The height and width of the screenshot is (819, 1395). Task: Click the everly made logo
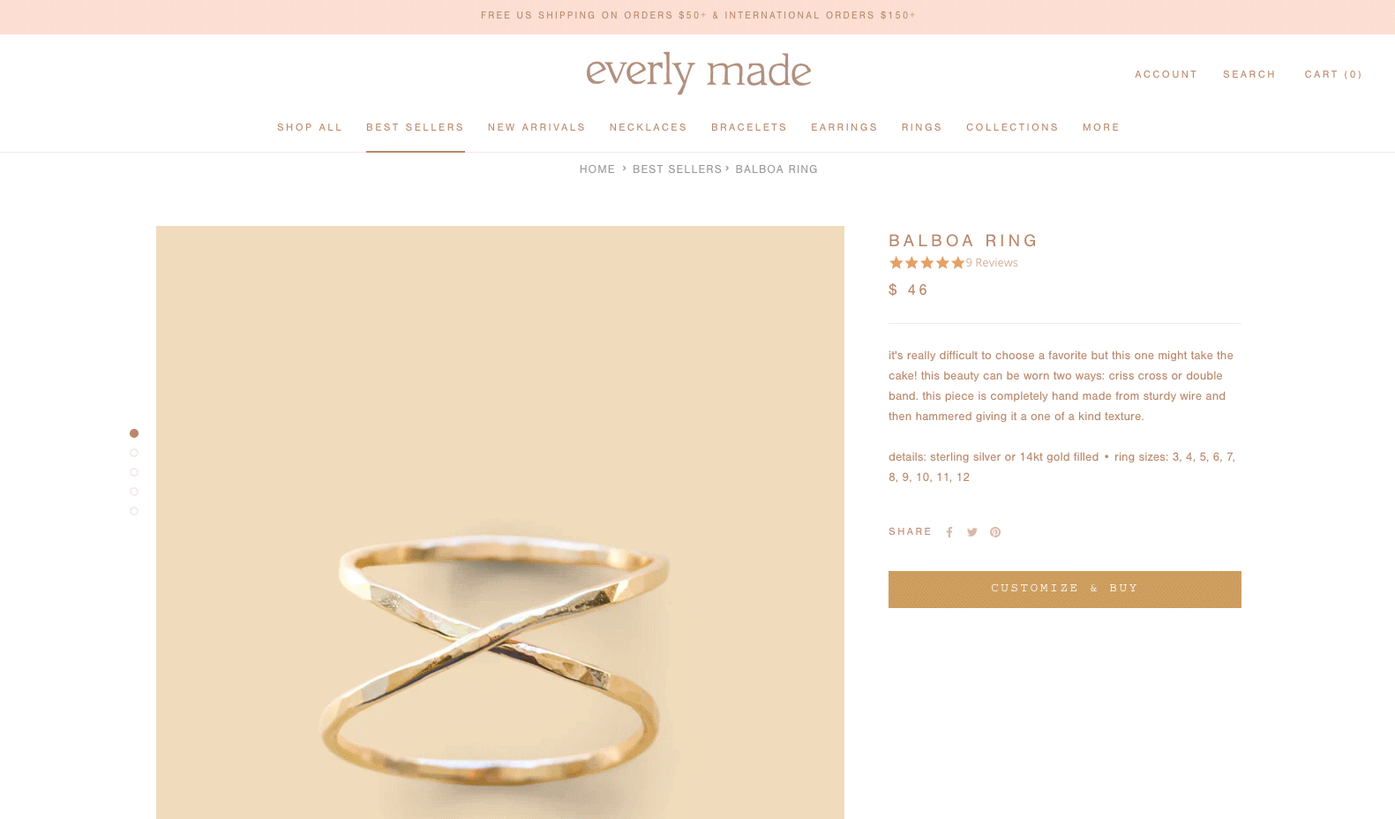[x=698, y=72]
